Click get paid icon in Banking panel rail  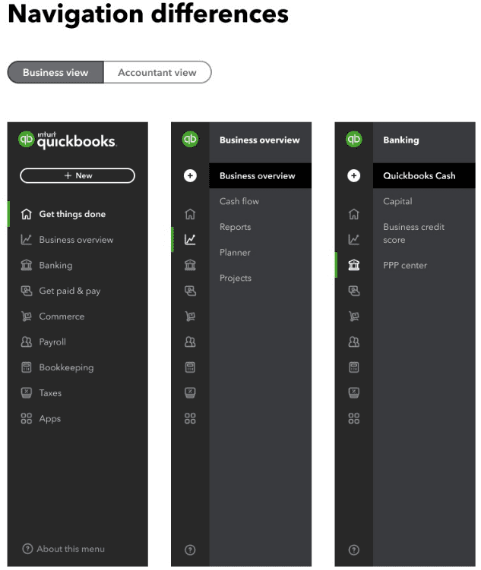pos(353,291)
